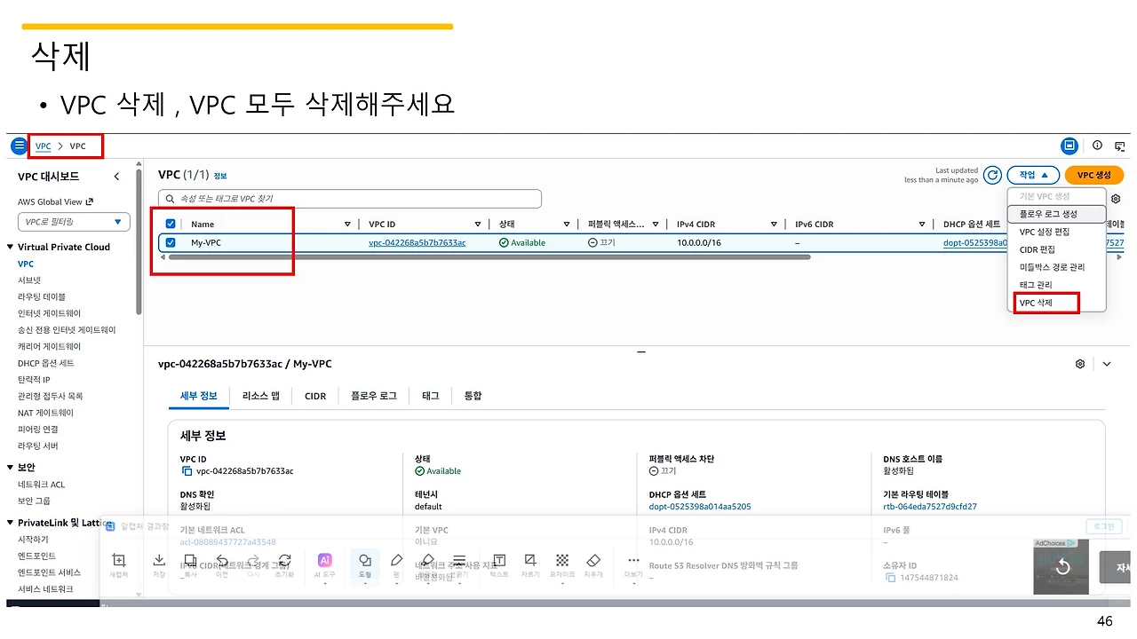
Task: Select the text tool icon
Action: (x=499, y=560)
